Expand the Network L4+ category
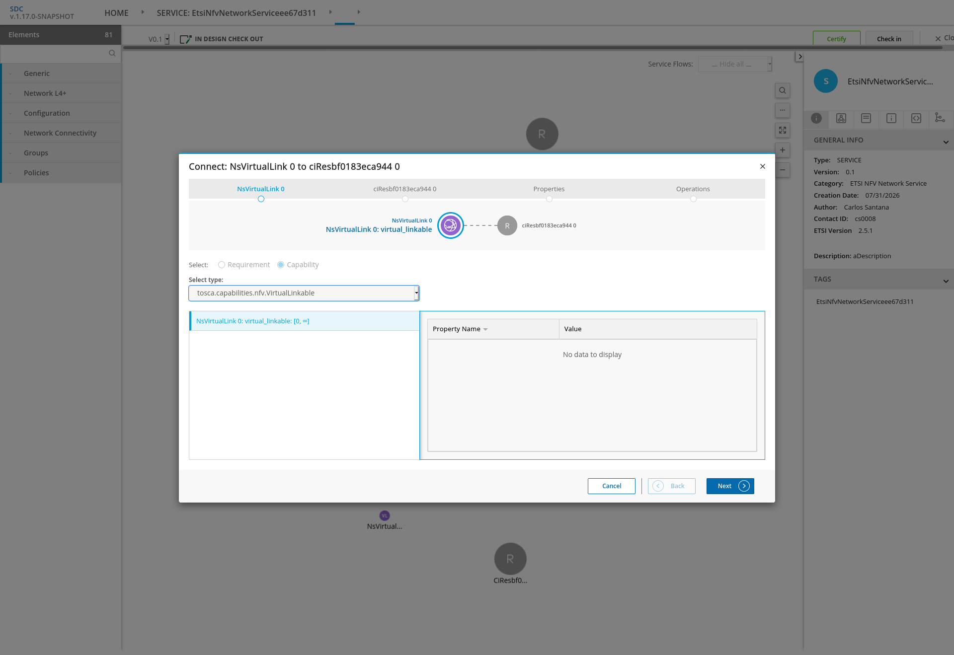This screenshot has width=954, height=655. click(61, 93)
